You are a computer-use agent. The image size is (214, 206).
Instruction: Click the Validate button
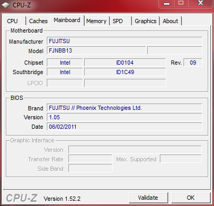click(148, 198)
